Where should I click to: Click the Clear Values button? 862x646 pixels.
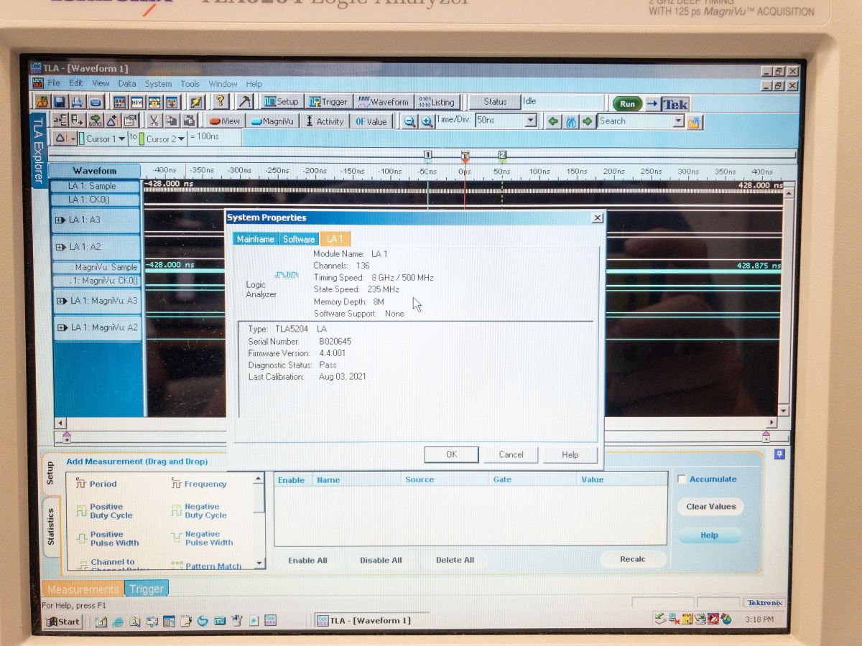(710, 507)
